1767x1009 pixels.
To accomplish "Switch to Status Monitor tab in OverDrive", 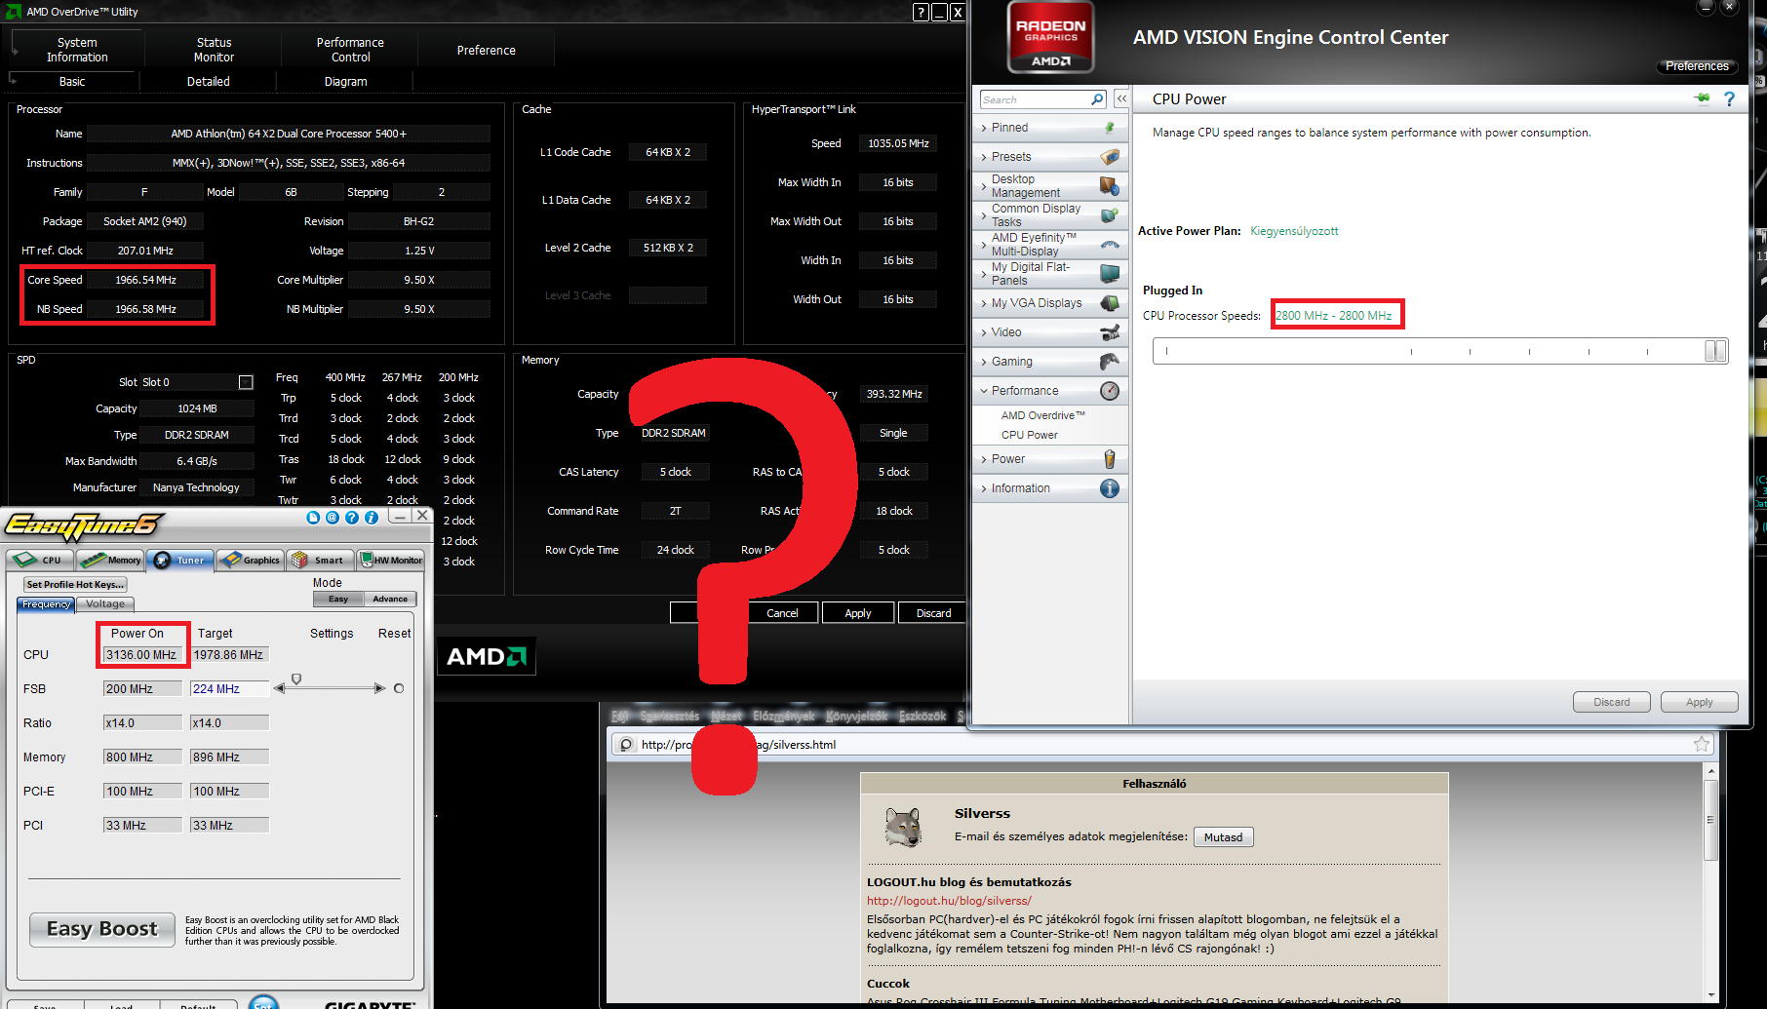I will pyautogui.click(x=214, y=50).
